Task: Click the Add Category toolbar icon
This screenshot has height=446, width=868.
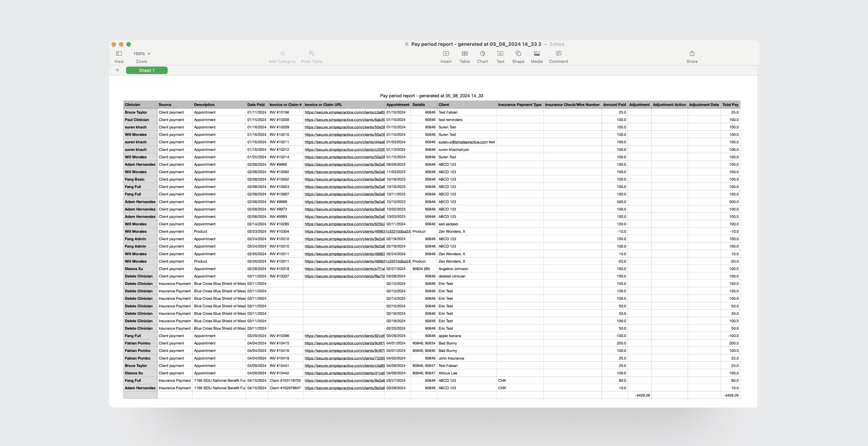Action: pyautogui.click(x=282, y=54)
